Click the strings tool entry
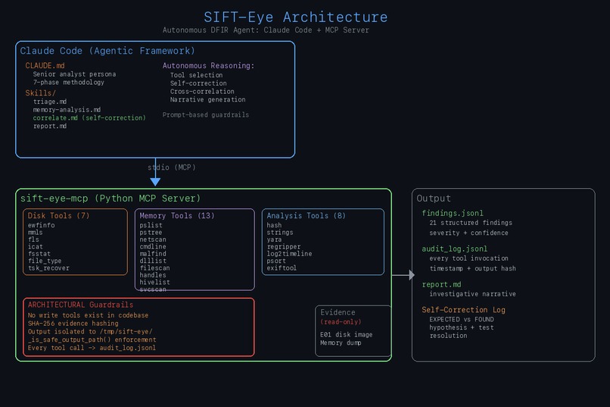This screenshot has height=407, width=610. pyautogui.click(x=280, y=232)
